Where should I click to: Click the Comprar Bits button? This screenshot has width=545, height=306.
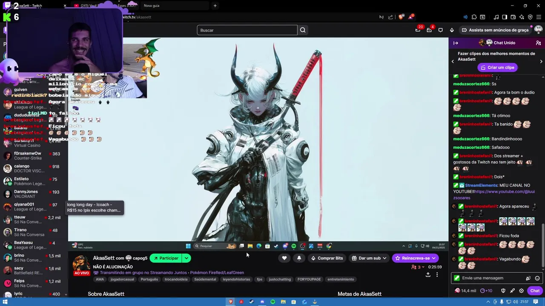(327, 258)
